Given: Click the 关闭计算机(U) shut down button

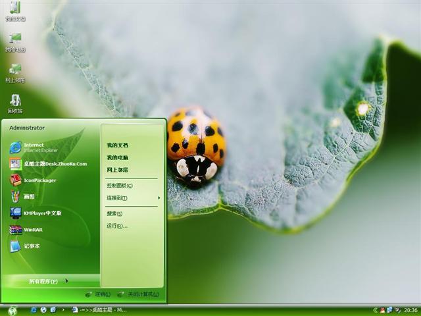Looking at the screenshot, I should point(138,294).
